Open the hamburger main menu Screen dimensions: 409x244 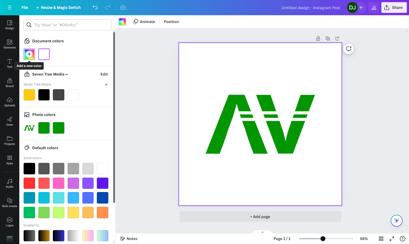pos(10,7)
